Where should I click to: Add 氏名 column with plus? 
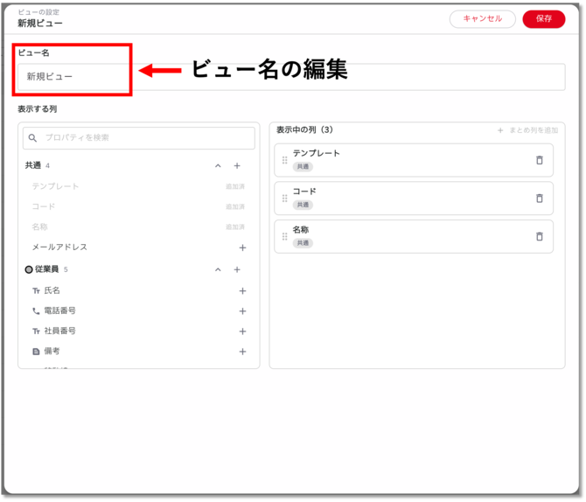pyautogui.click(x=242, y=291)
